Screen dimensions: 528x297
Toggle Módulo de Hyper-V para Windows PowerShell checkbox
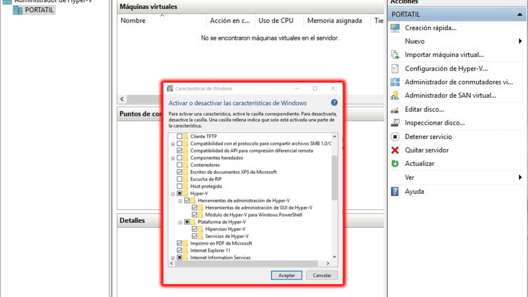pyautogui.click(x=195, y=215)
